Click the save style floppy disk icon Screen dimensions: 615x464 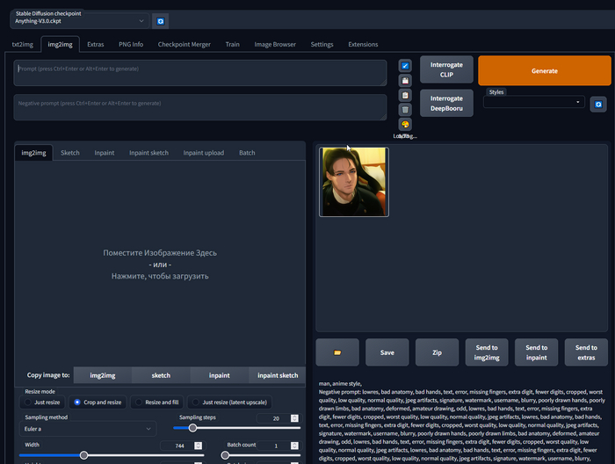pyautogui.click(x=405, y=80)
